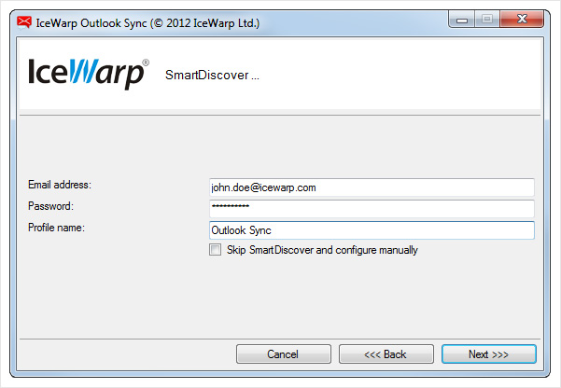Cancel the Outlook Sync setup

click(x=284, y=354)
